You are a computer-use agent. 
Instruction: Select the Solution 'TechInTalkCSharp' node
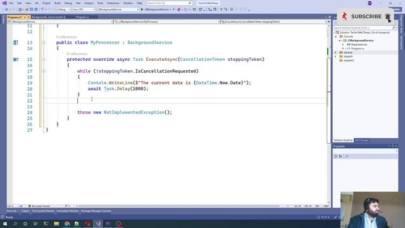[364, 32]
